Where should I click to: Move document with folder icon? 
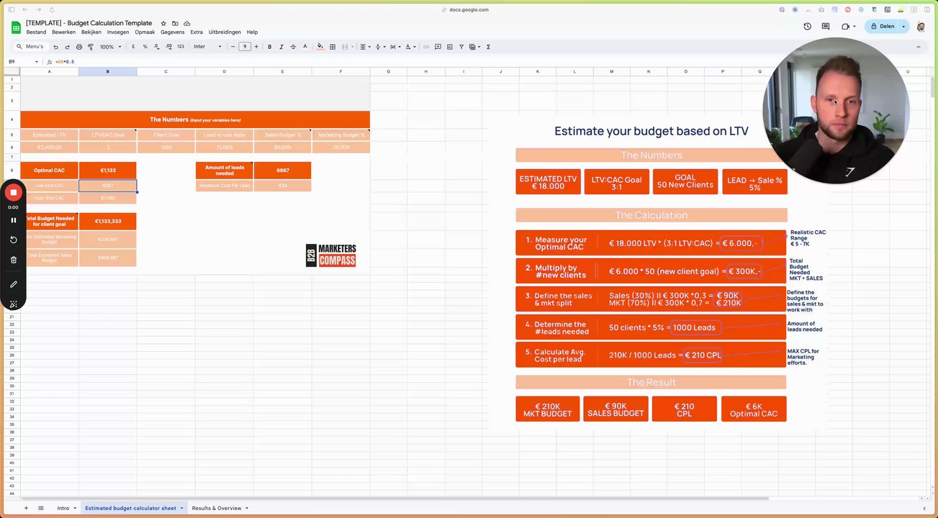point(175,24)
